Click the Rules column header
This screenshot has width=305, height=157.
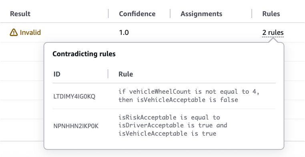(271, 14)
